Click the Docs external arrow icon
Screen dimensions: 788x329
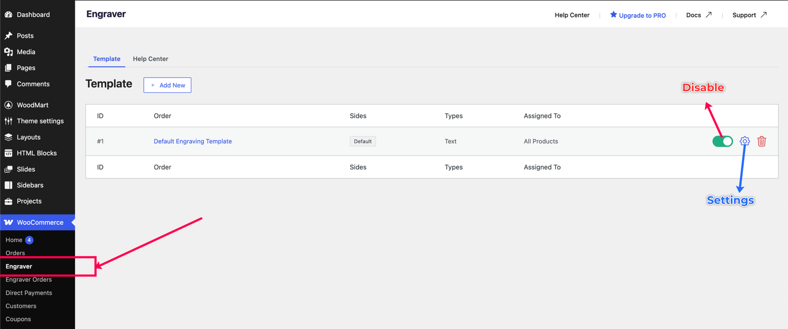pos(709,15)
